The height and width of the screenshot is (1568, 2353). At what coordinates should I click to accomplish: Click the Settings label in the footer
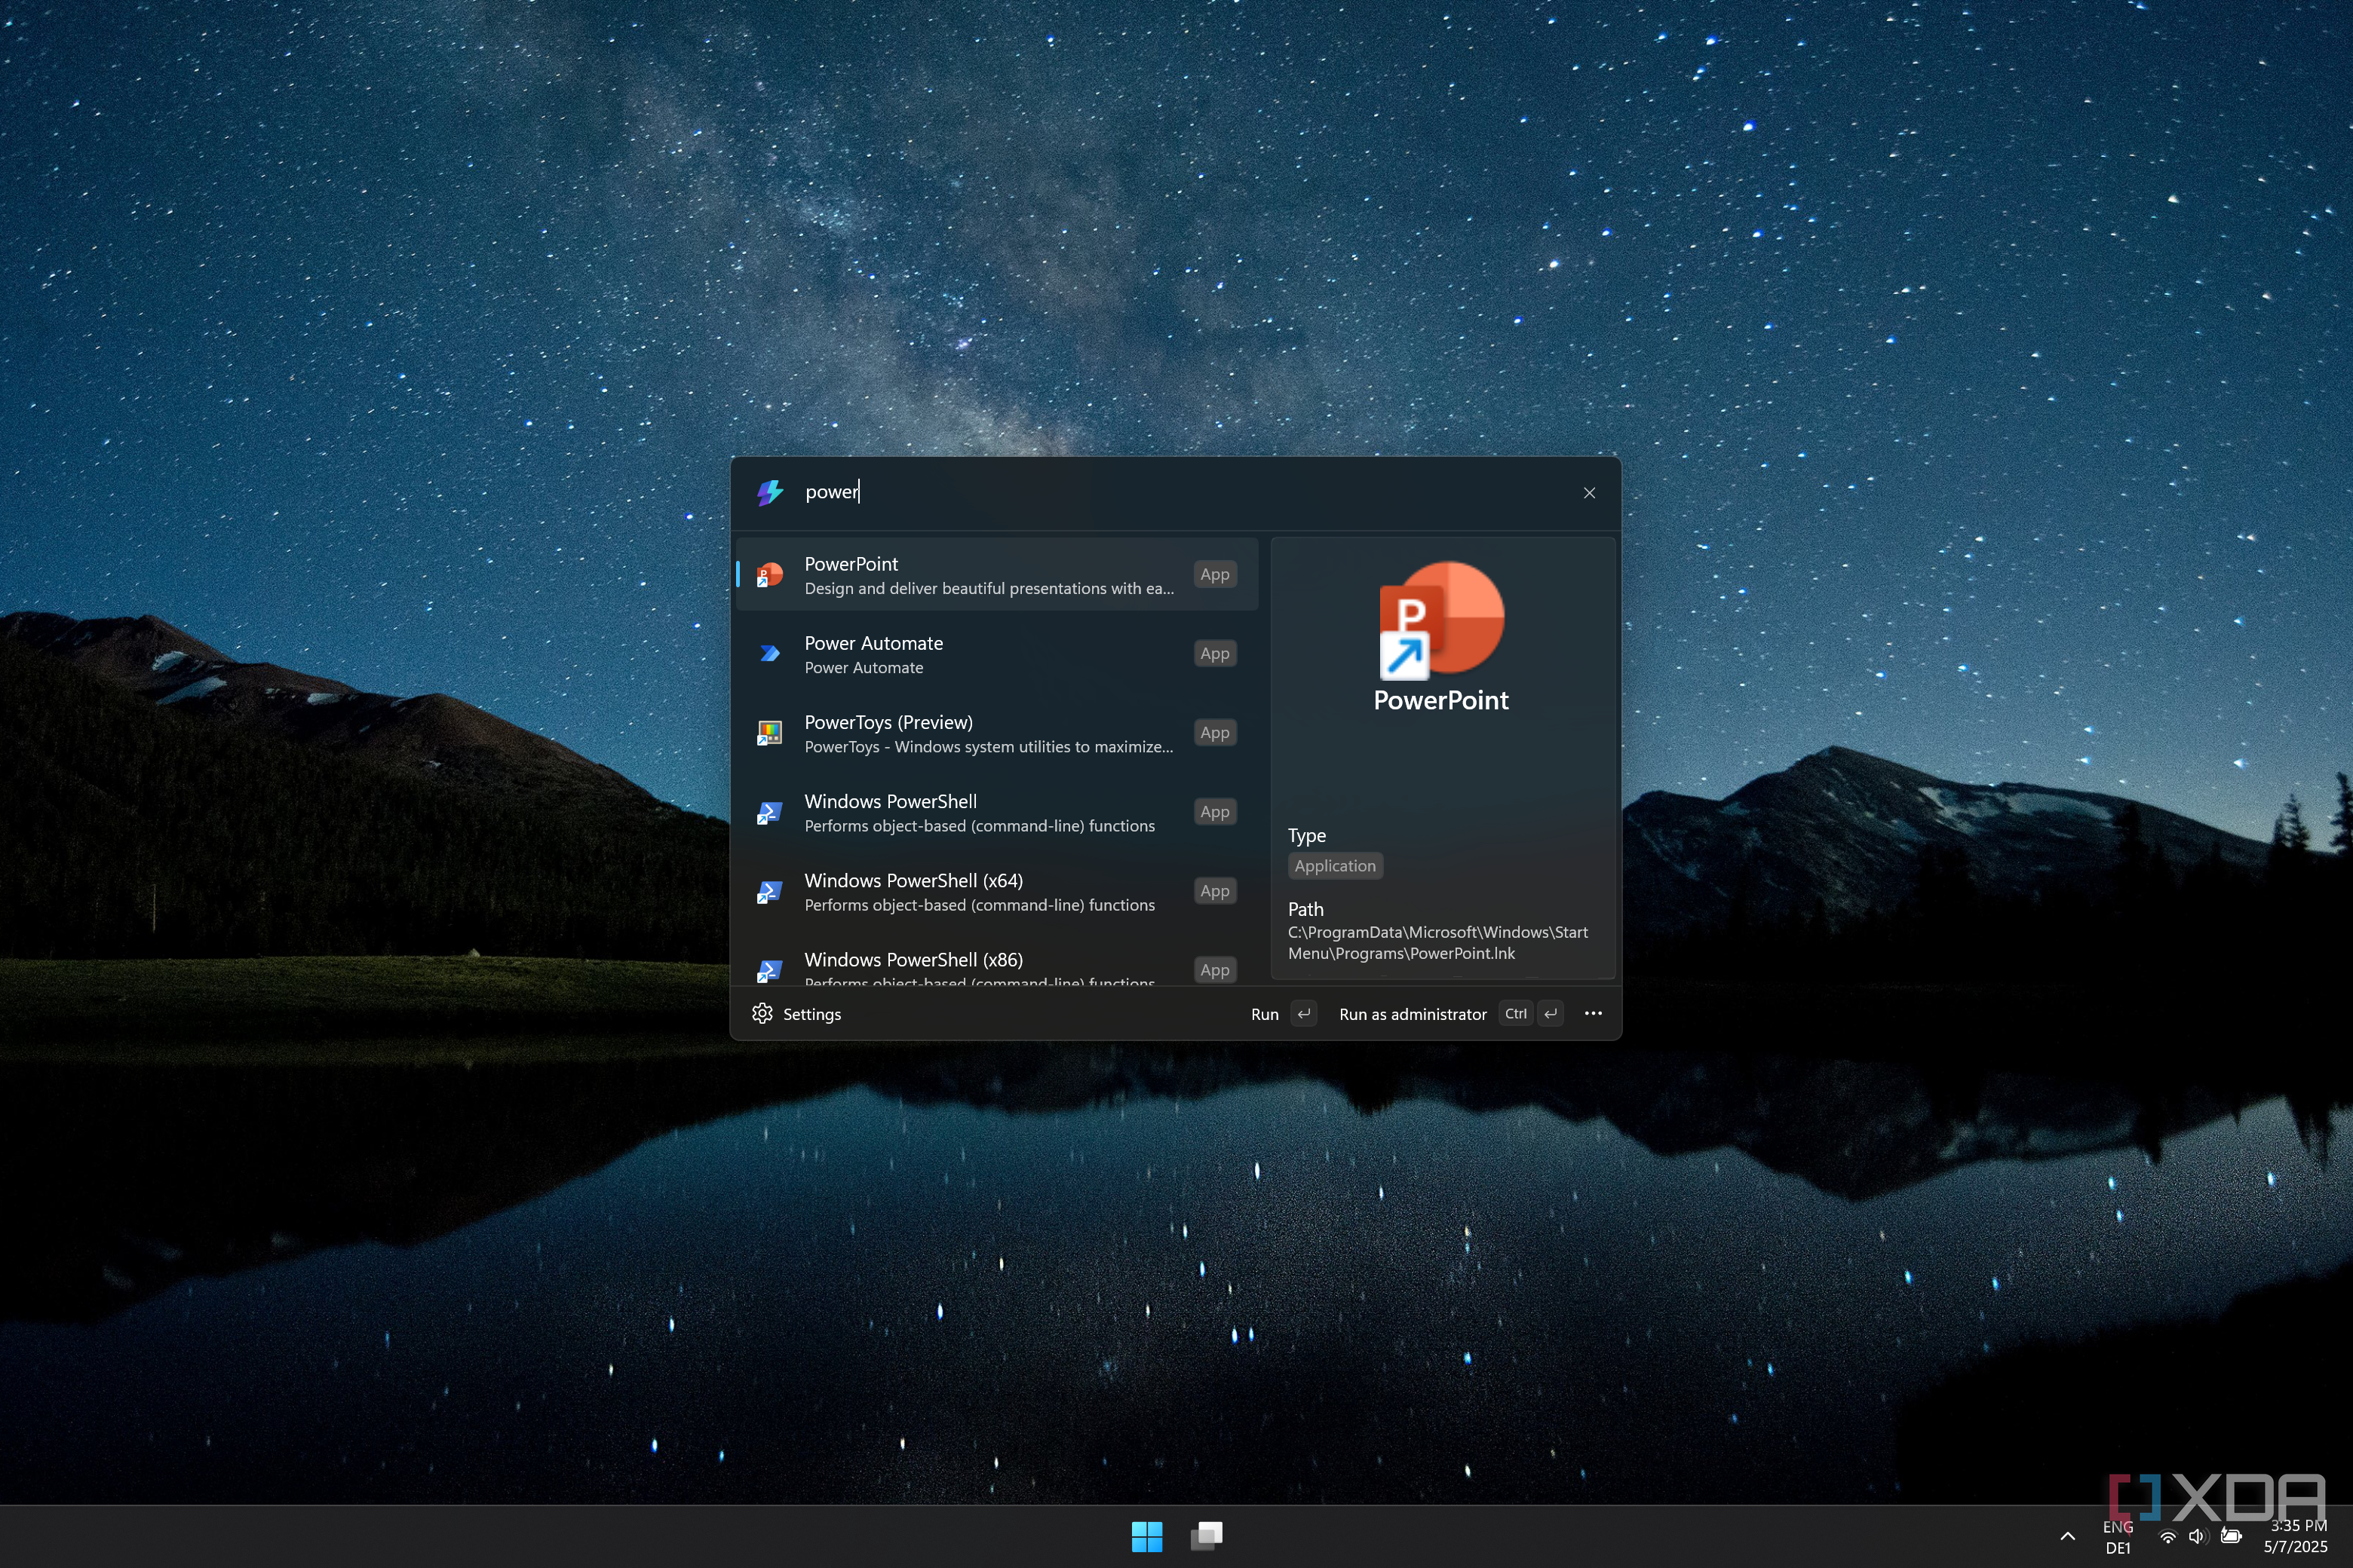click(x=812, y=1014)
